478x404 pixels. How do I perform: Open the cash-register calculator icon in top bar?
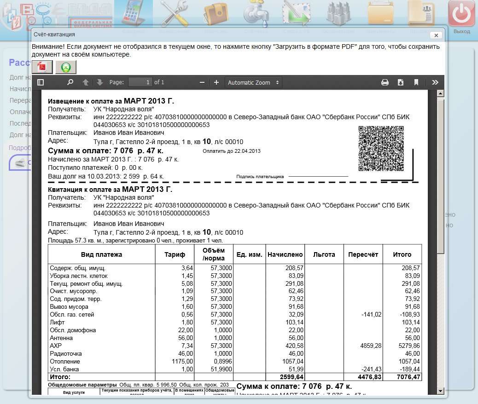pyautogui.click(x=133, y=14)
